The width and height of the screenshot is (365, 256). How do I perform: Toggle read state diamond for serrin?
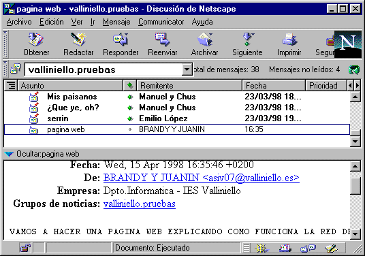130,118
